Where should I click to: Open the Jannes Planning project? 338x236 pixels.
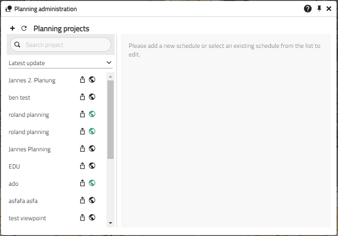click(x=30, y=149)
